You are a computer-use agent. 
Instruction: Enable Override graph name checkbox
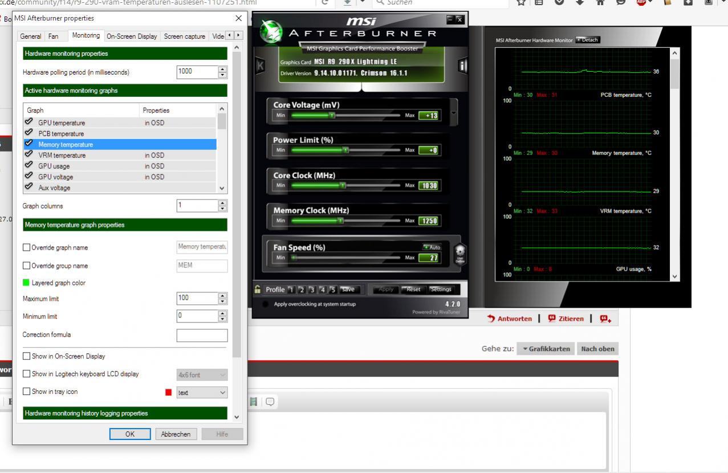pos(26,247)
